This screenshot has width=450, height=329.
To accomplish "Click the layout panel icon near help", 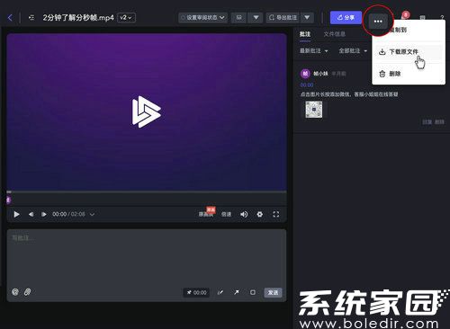I will click(422, 18).
